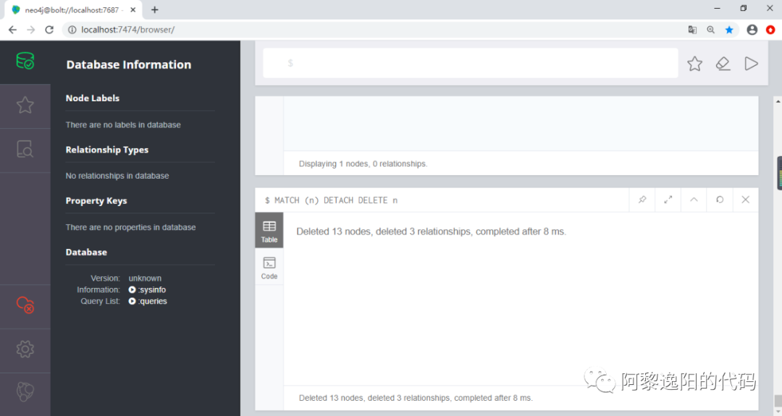Click 'There are no properties in database' text

[130, 227]
